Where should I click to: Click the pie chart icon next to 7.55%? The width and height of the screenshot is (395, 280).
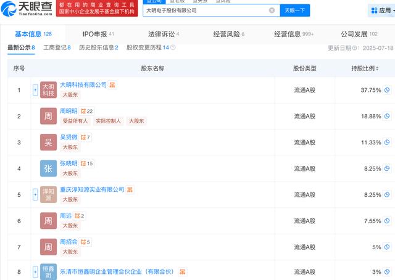pos(387,221)
